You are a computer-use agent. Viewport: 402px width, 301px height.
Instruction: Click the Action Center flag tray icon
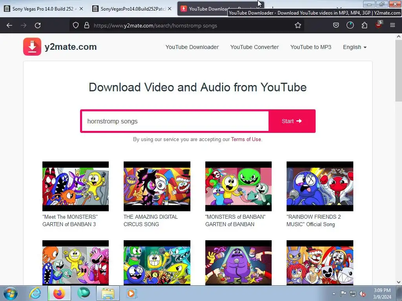pyautogui.click(x=343, y=294)
